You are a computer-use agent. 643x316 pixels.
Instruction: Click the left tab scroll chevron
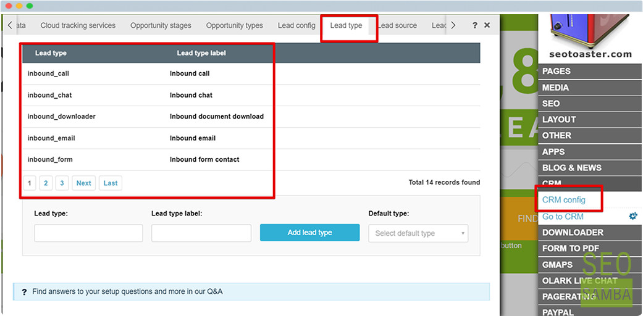click(x=10, y=25)
